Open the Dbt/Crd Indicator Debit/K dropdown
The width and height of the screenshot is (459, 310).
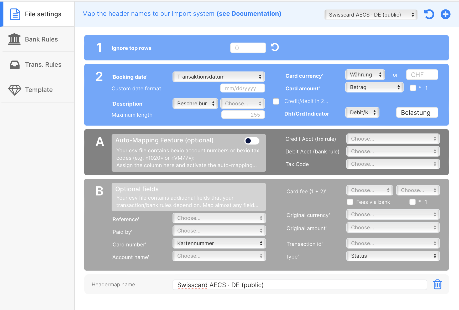[362, 112]
